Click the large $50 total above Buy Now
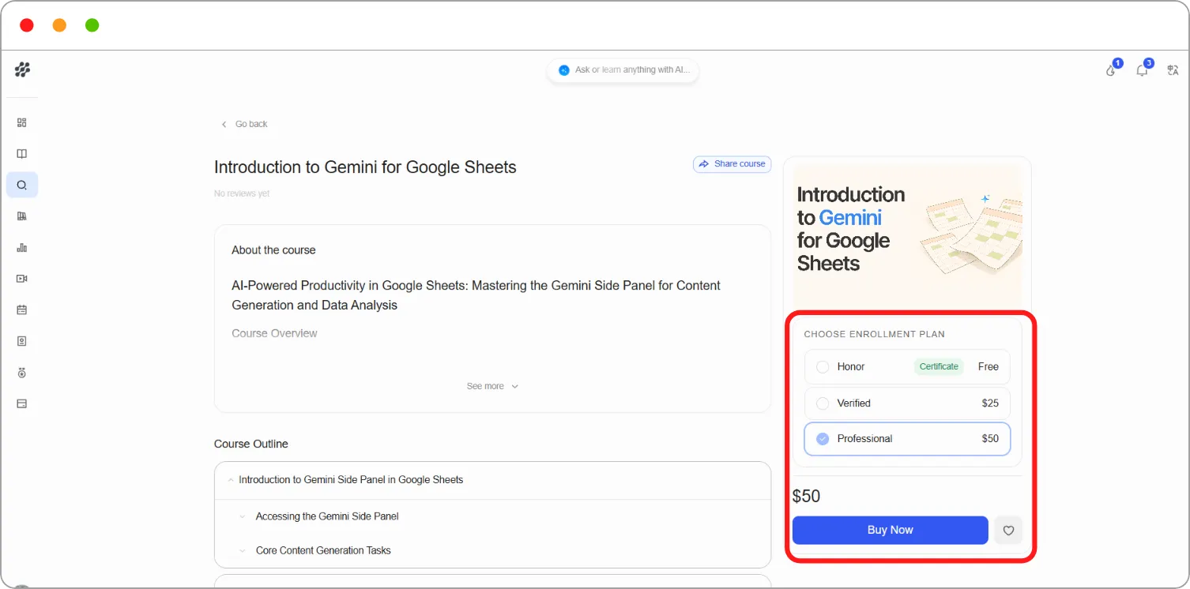Image resolution: width=1190 pixels, height=589 pixels. [806, 496]
